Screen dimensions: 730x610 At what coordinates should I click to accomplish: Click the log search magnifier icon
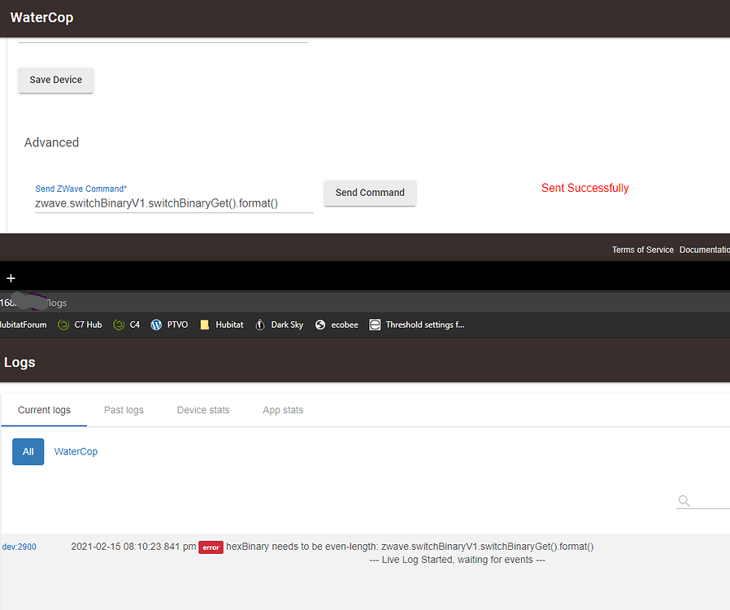[684, 501]
